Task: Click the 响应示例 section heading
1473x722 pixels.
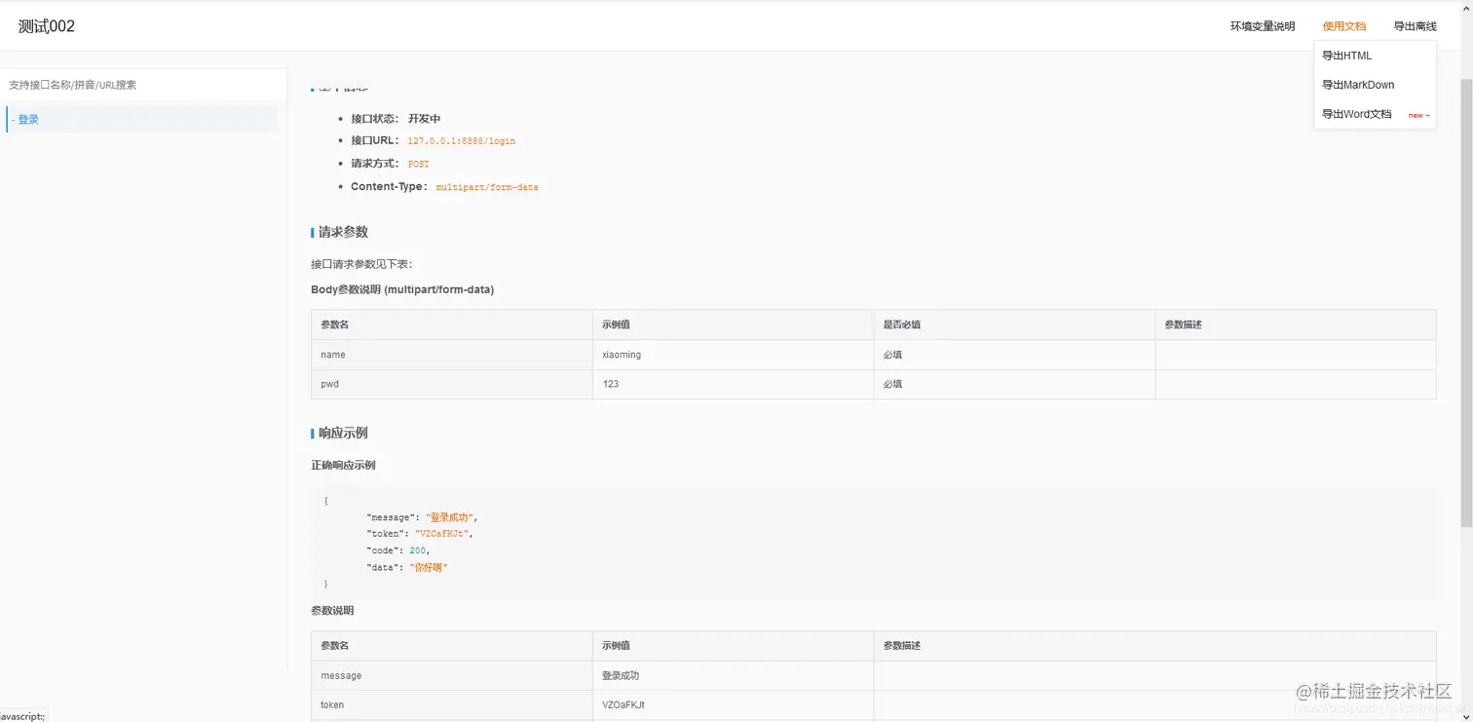Action: (x=343, y=433)
